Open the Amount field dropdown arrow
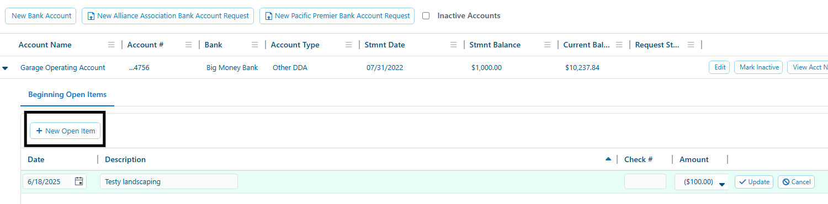The height and width of the screenshot is (204, 828). point(721,184)
